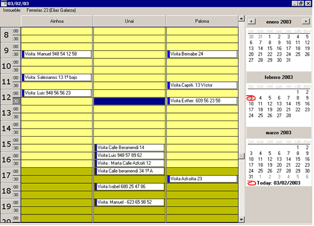314x226 pixels.
Task: Select the empty 8:00 slot in Ainhoa column
Action: [x=57, y=31]
